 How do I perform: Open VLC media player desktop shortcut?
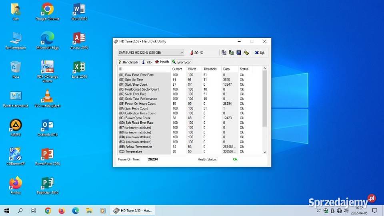48,99
